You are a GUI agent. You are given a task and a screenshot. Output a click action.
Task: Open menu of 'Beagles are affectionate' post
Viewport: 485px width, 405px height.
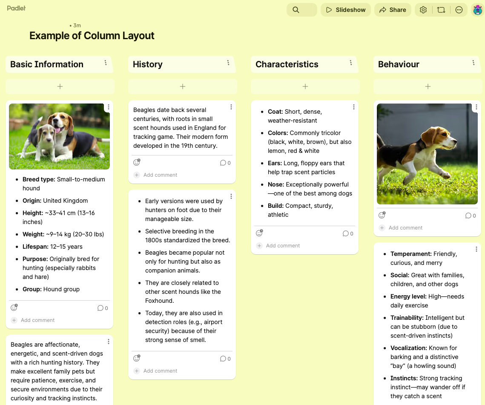(109, 342)
